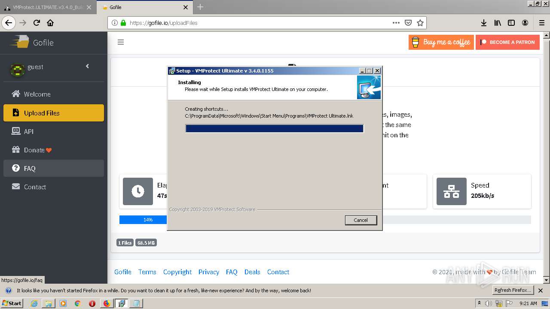550x309 pixels.
Task: Switch to the Setup installer taskbar item
Action: click(122, 303)
